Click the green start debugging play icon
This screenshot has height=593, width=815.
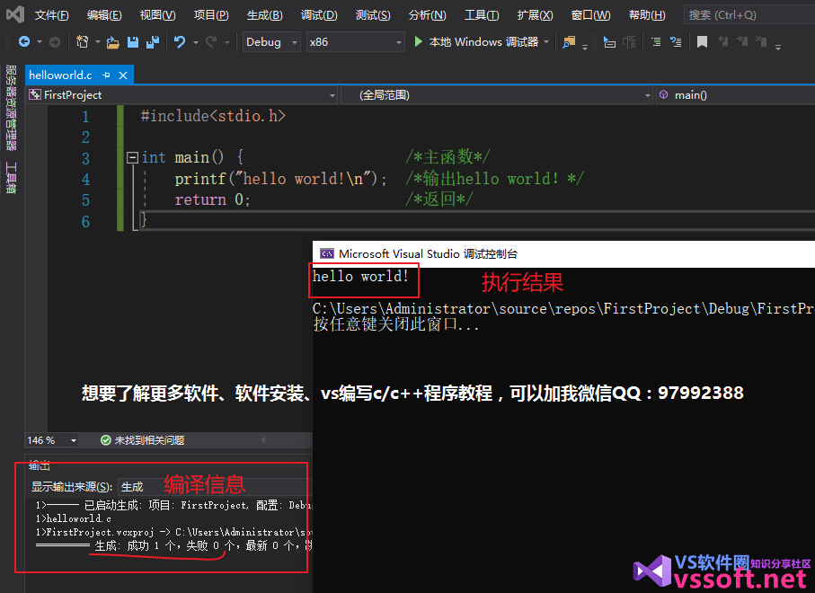click(419, 41)
